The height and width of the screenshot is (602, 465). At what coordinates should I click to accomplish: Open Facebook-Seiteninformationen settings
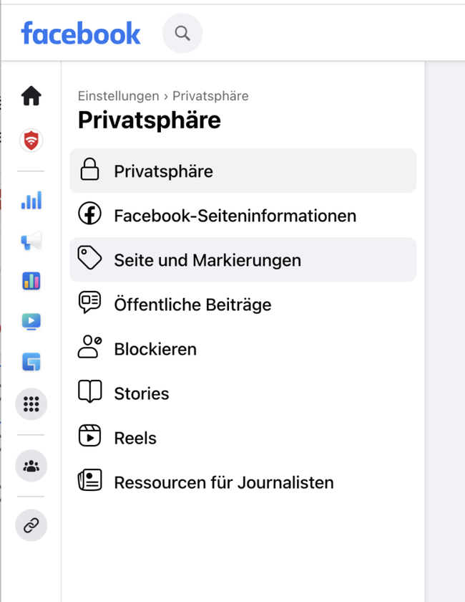tap(243, 216)
